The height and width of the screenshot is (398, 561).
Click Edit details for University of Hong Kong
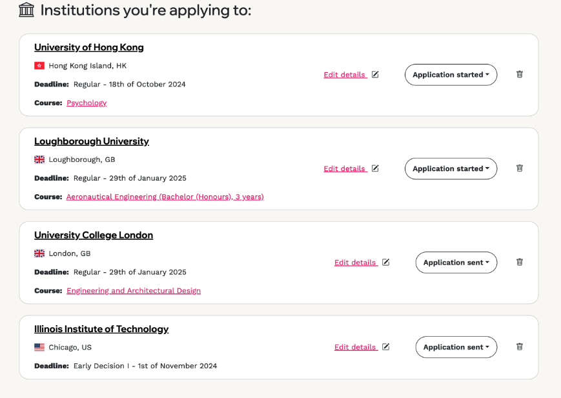(x=345, y=75)
